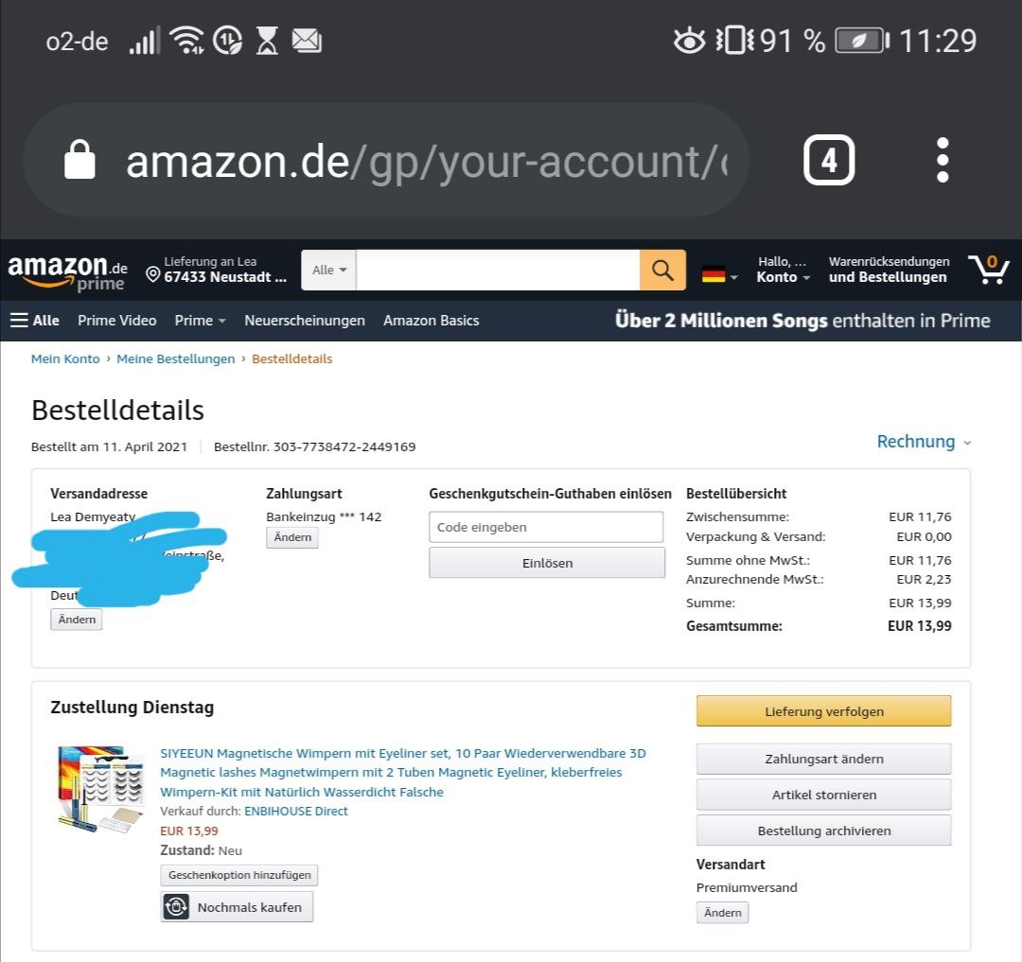1022x962 pixels.
Task: Click the Amazon.de prime logo
Action: click(67, 271)
